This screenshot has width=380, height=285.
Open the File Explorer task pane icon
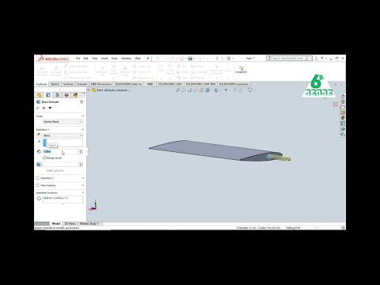coord(343,107)
